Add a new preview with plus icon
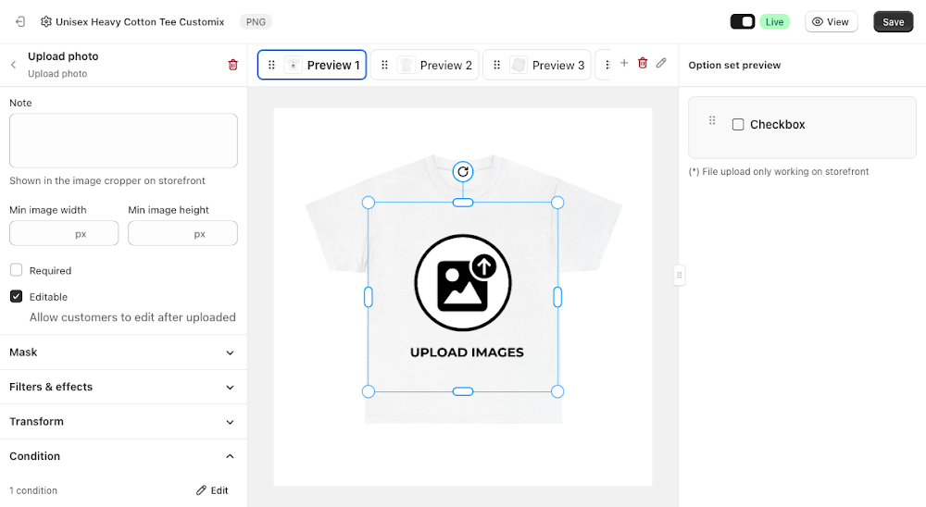Viewport: 926px width, 507px height. coord(623,63)
